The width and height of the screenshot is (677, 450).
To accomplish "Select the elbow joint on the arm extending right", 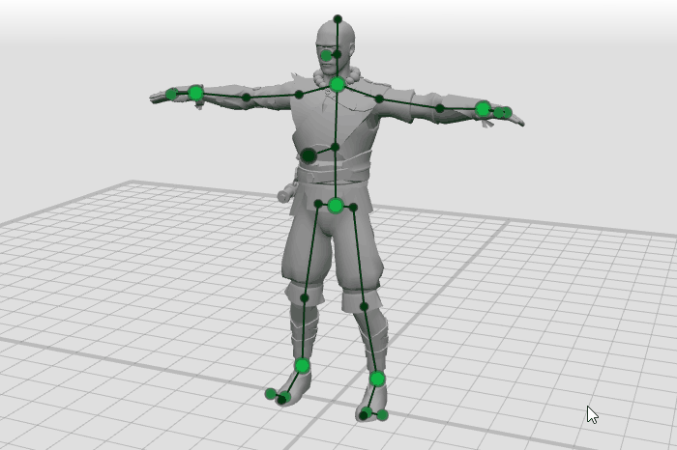I will click(x=439, y=108).
